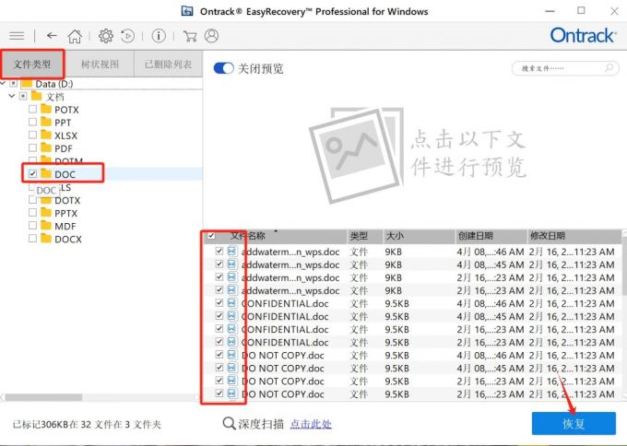Open the info icon
The height and width of the screenshot is (446, 627).
pos(159,36)
